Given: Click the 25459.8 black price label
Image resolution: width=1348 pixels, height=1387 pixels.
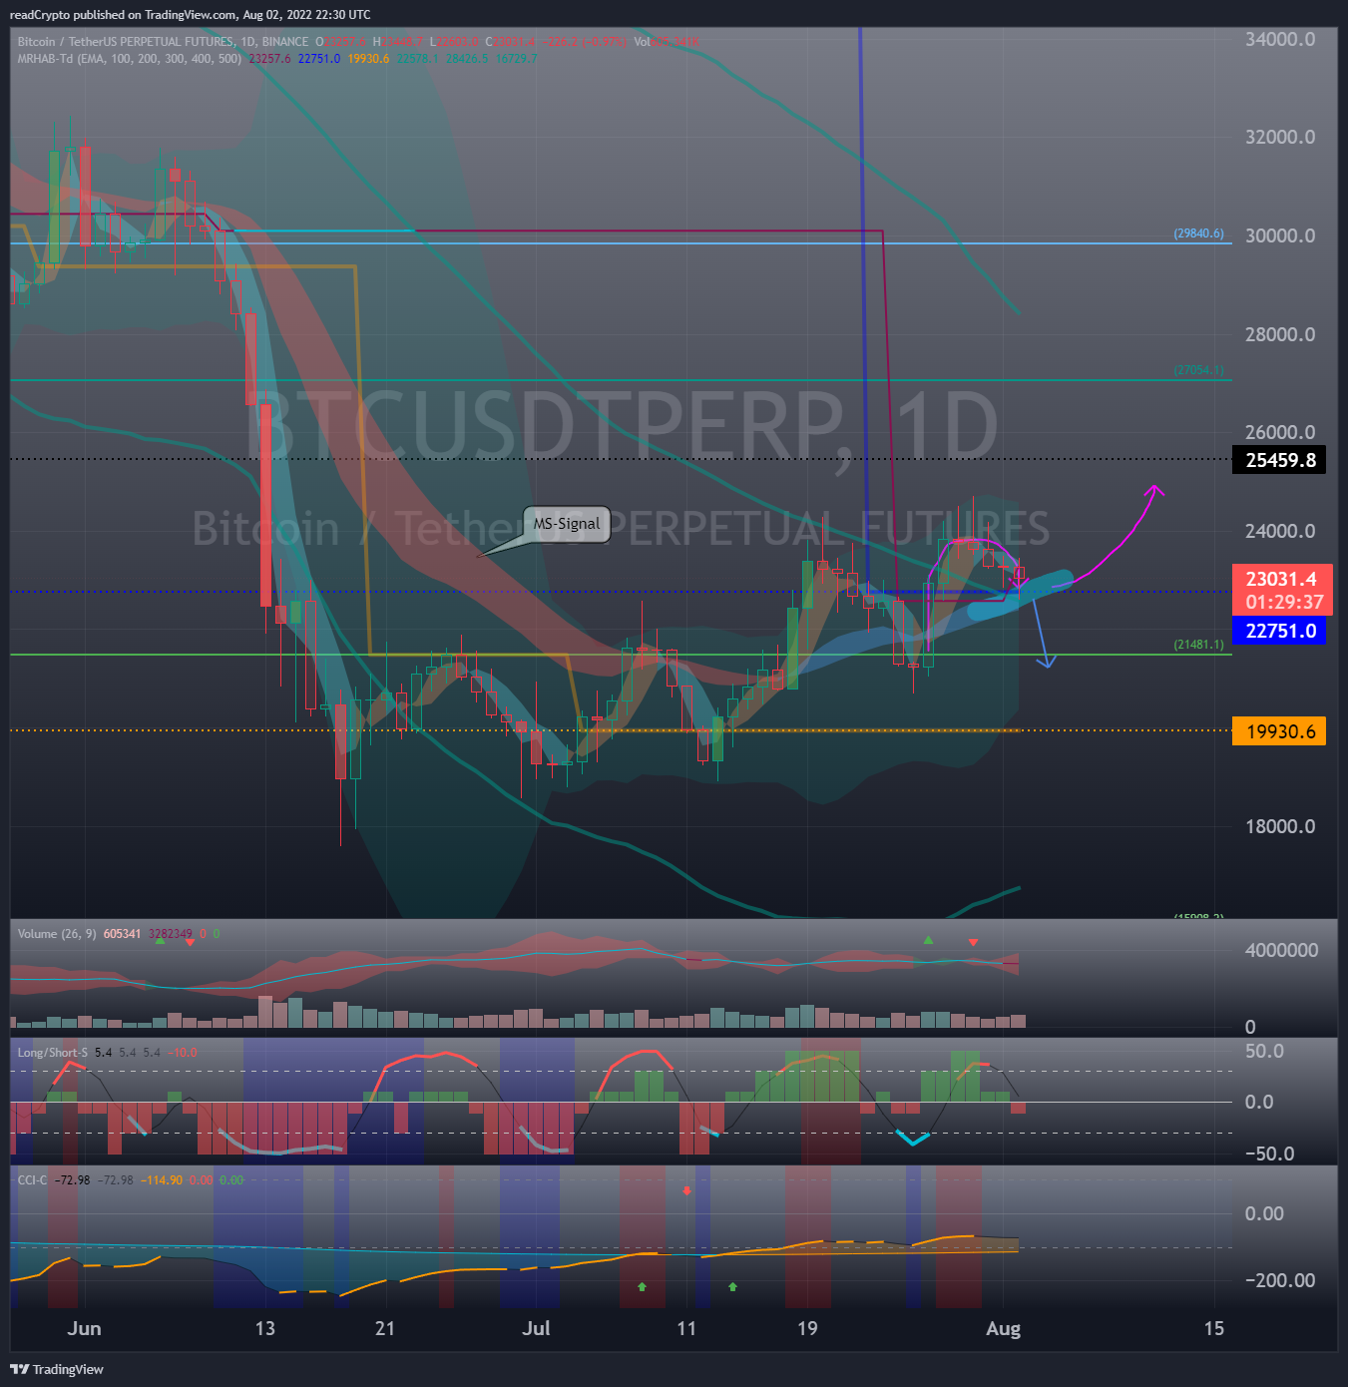Looking at the screenshot, I should coord(1280,460).
